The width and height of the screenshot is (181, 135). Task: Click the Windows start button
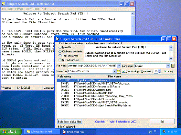click(11, 132)
